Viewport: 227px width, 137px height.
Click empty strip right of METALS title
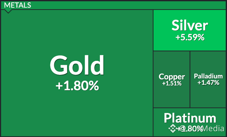[128, 5]
